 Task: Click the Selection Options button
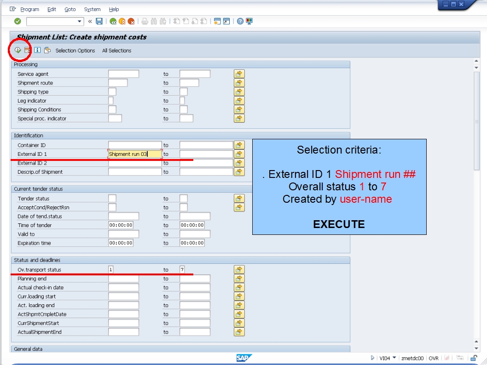(x=75, y=51)
